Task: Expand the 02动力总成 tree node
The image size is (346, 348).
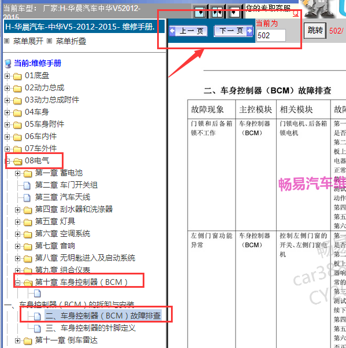Action: coord(7,89)
